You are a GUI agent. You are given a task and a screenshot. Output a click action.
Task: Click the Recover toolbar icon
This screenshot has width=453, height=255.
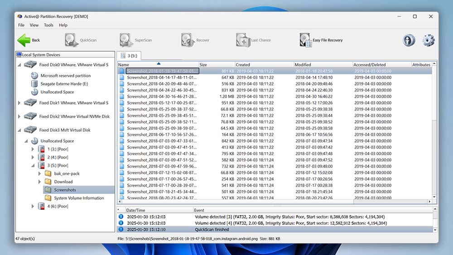(x=188, y=40)
